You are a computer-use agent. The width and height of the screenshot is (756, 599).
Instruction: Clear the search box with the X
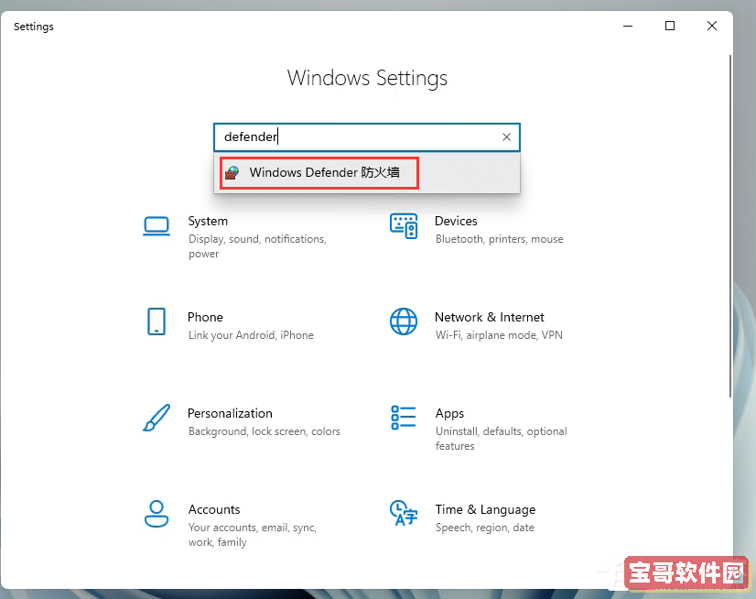(506, 137)
